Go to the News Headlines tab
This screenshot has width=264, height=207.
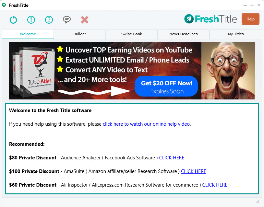[x=184, y=34]
